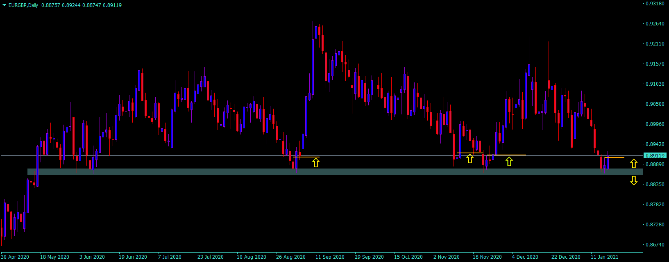Click the 11 Sep 2020 date label
This screenshot has width=669, height=262.
coord(330,257)
